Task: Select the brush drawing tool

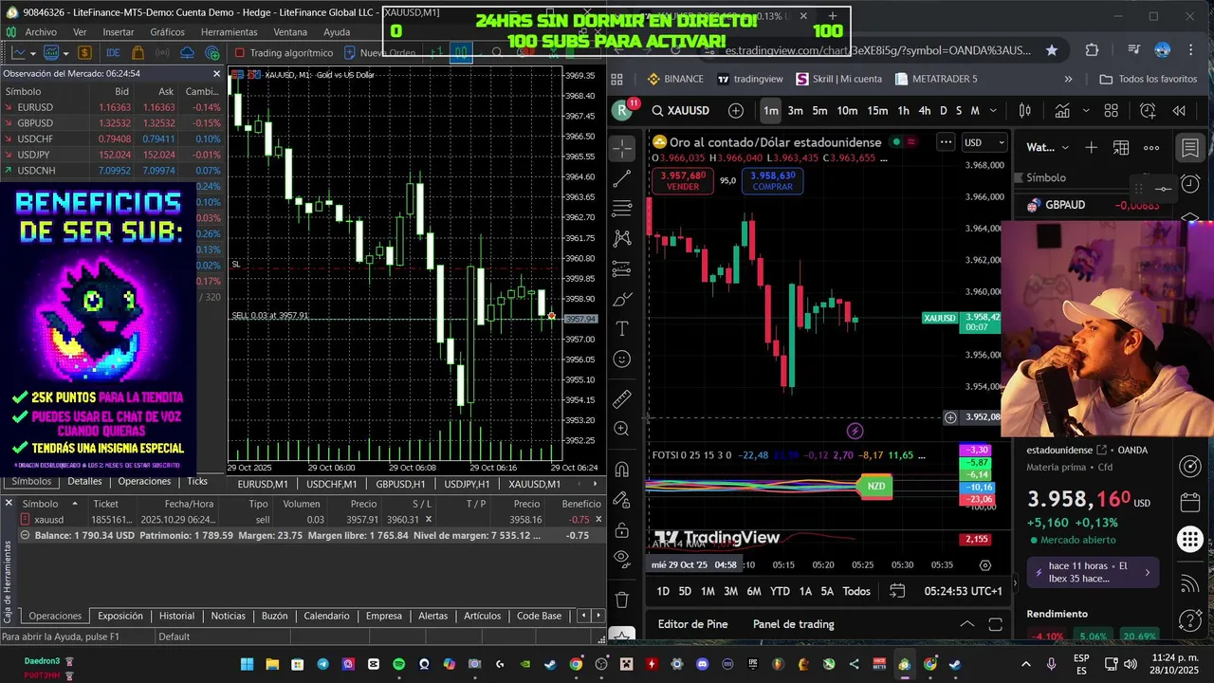Action: (622, 300)
